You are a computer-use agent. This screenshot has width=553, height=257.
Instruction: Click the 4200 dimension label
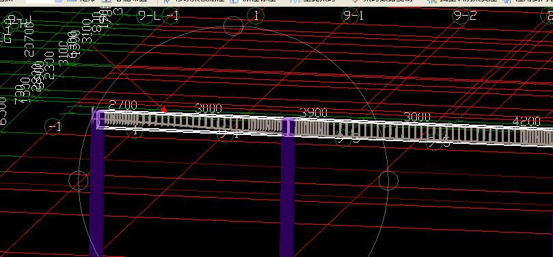(526, 121)
